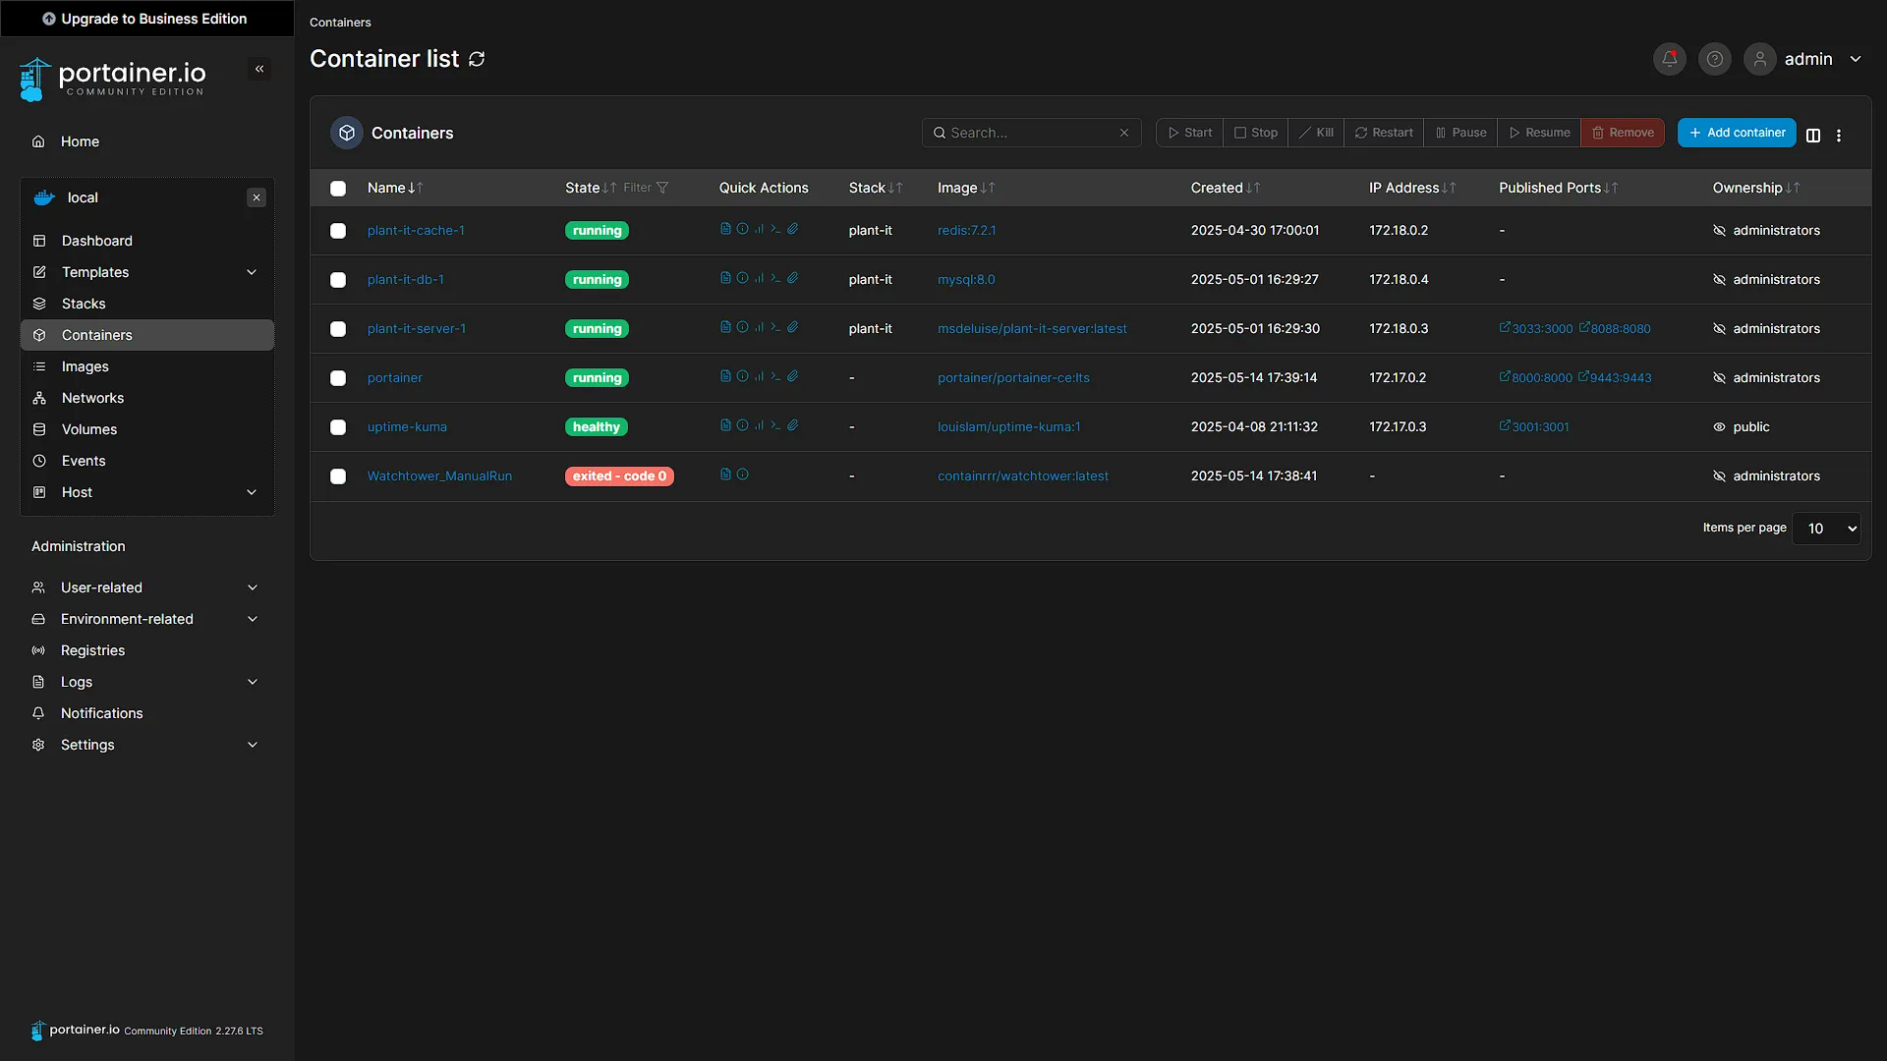The image size is (1887, 1061).
Task: Expand User-related administration menu
Action: (x=147, y=587)
